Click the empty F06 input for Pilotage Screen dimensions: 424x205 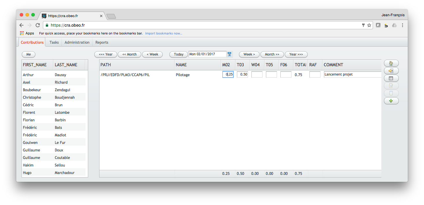(286, 74)
